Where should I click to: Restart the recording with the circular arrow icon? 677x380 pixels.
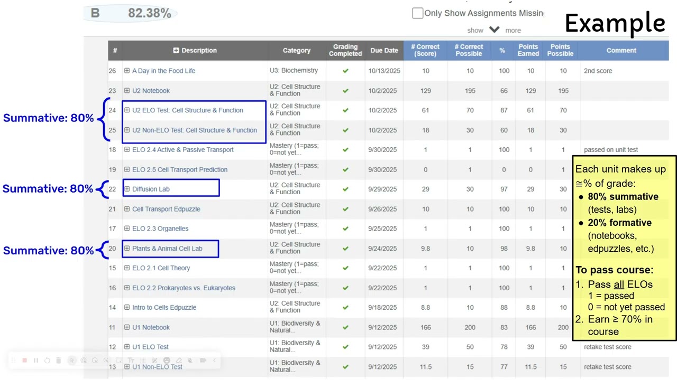pyautogui.click(x=47, y=360)
